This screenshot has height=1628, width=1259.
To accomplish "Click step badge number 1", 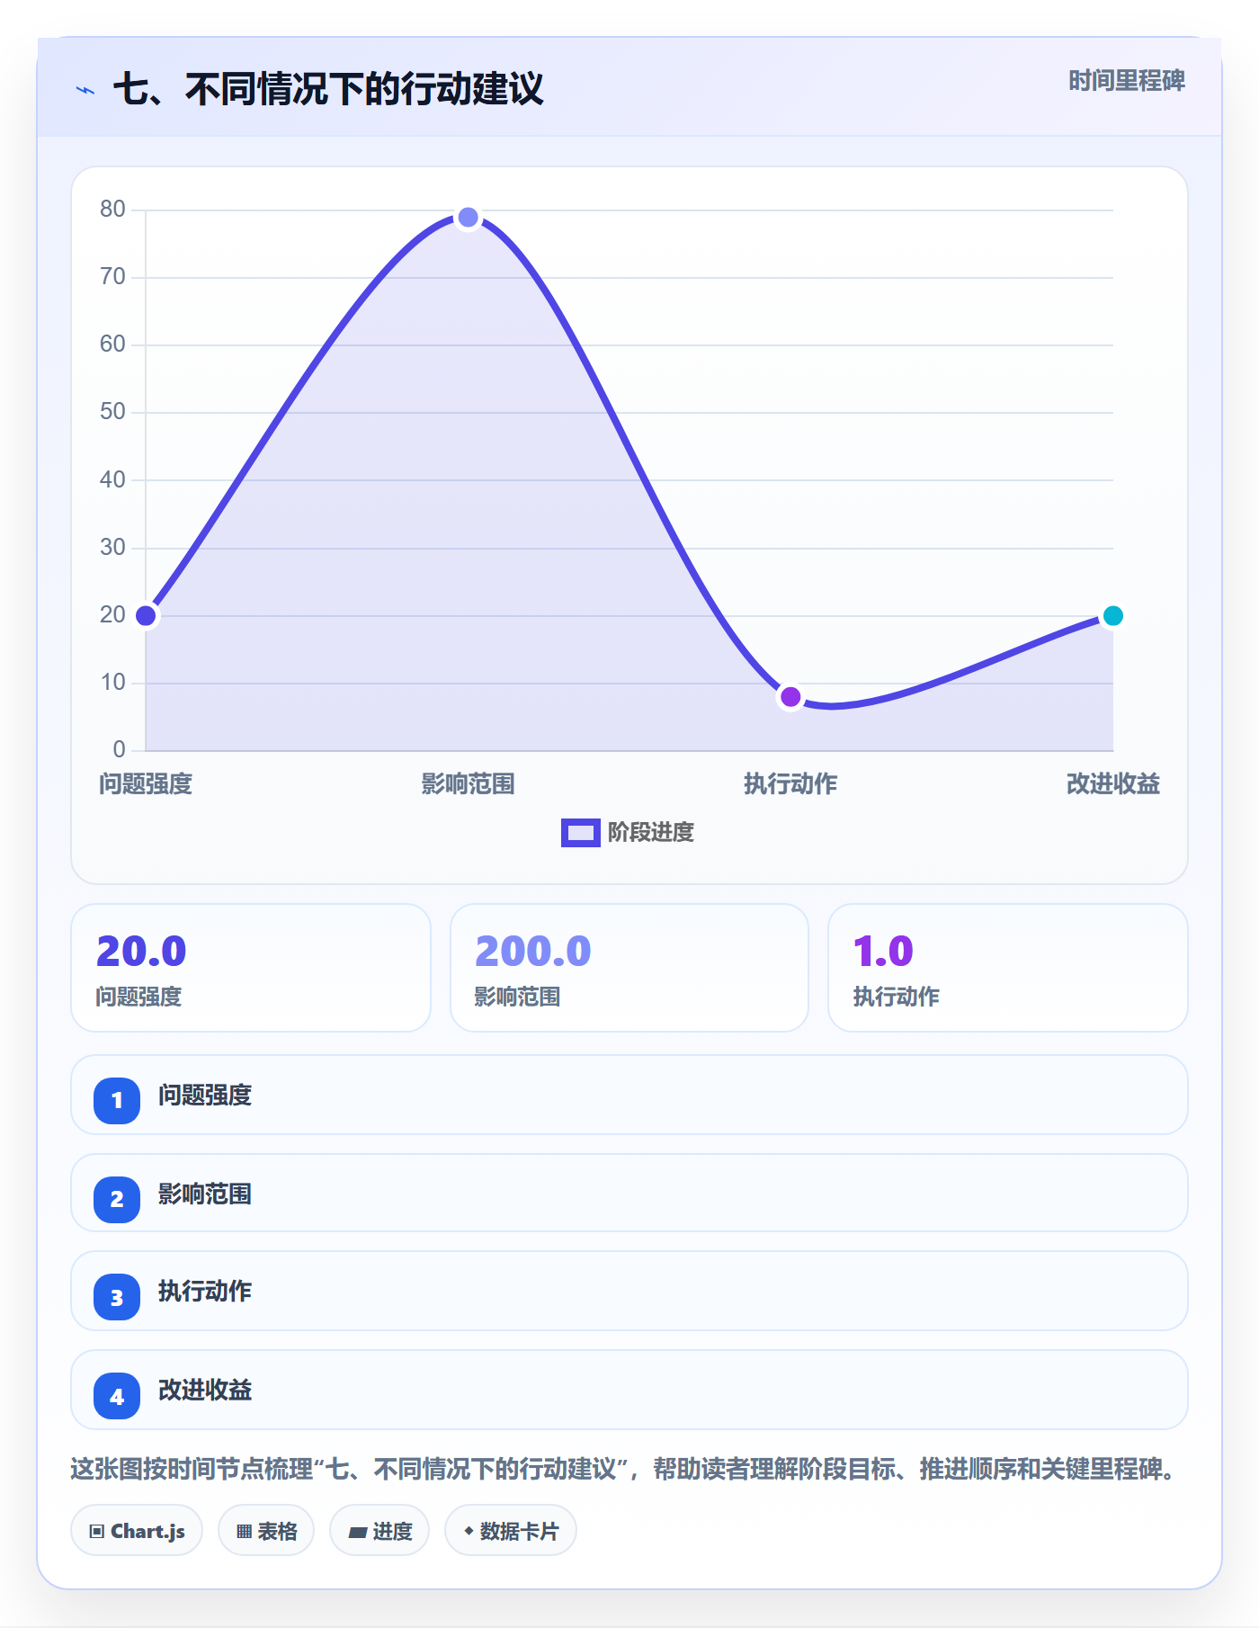I will [117, 1100].
